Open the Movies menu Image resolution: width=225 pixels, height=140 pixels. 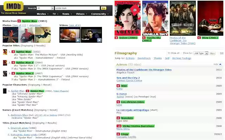[43, 14]
